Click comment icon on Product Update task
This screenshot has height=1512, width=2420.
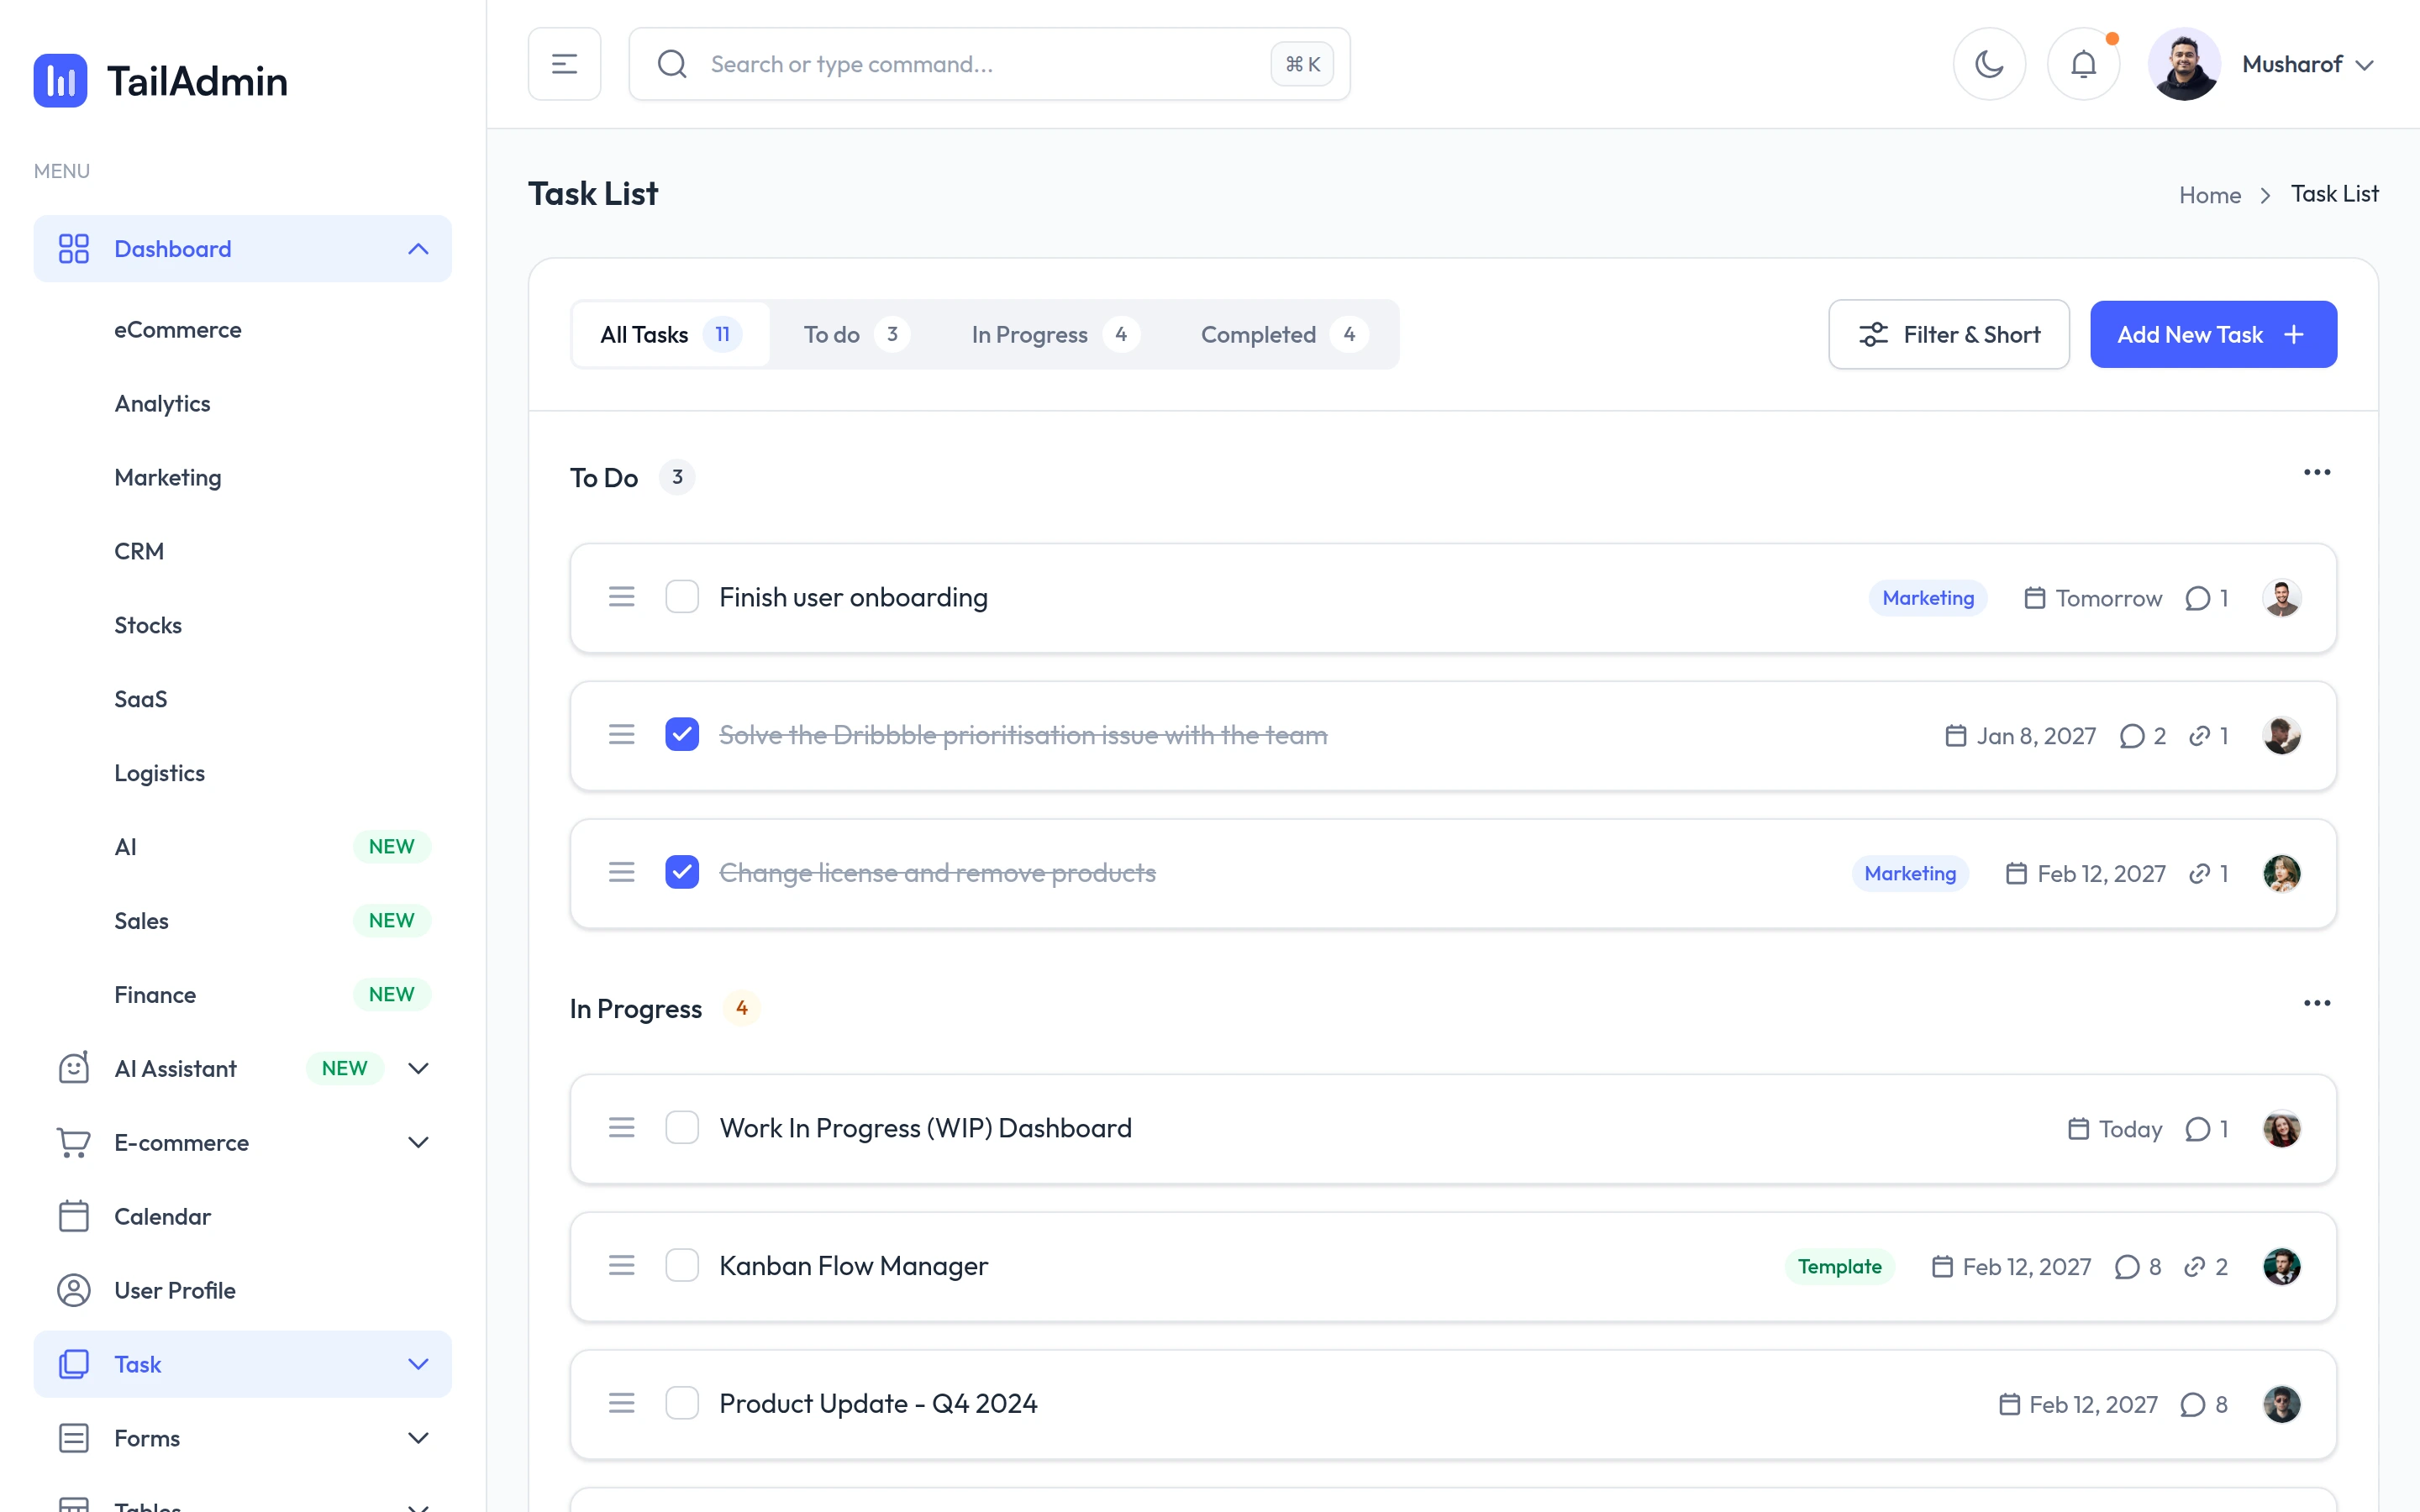(2192, 1405)
